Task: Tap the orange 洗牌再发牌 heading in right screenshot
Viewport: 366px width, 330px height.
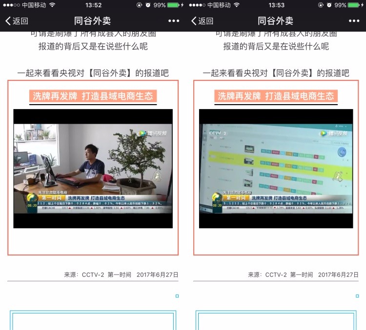Action: pyautogui.click(x=276, y=96)
